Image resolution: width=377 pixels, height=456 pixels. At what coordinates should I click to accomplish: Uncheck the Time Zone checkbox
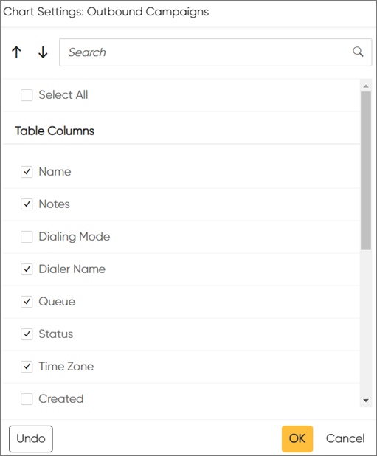pos(27,367)
